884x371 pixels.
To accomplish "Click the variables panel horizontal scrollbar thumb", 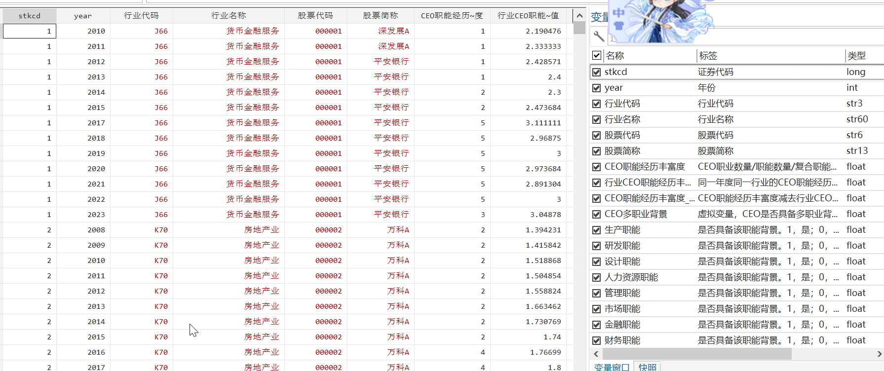I will [696, 354].
